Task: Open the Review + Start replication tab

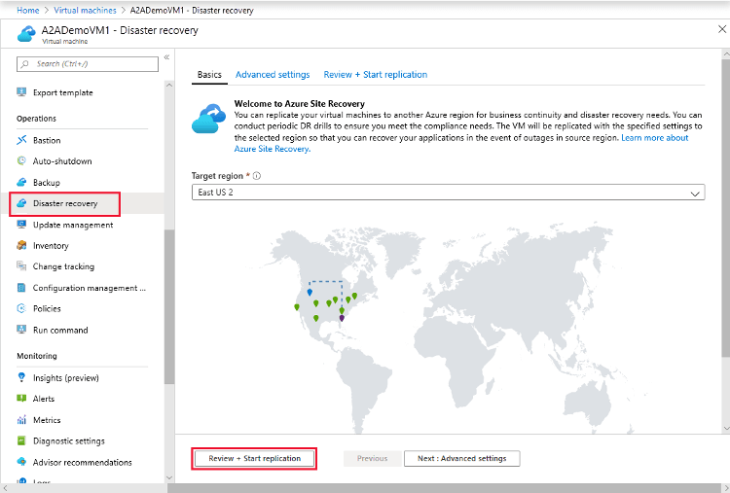Action: (375, 75)
